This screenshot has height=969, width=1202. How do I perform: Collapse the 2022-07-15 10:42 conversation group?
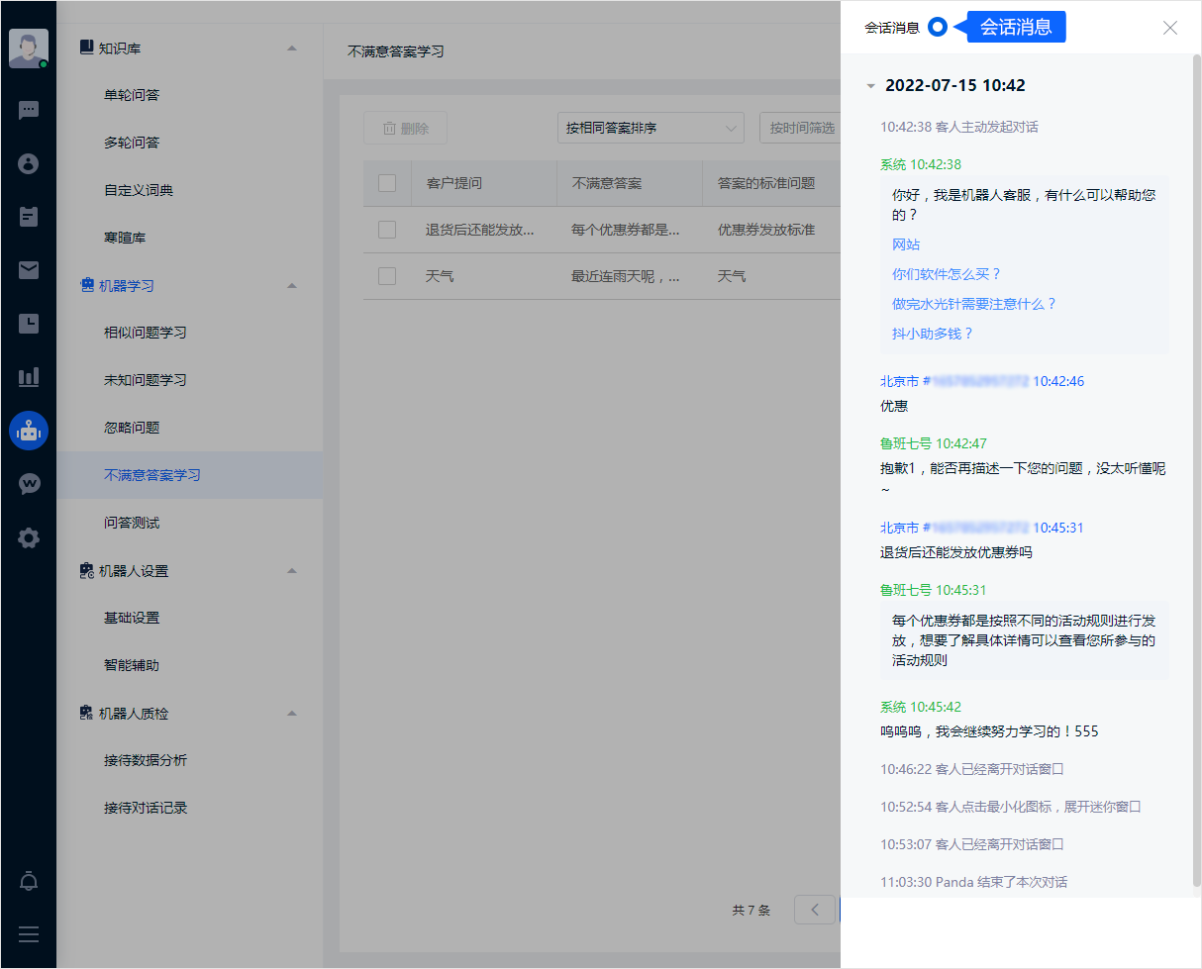pyautogui.click(x=870, y=86)
